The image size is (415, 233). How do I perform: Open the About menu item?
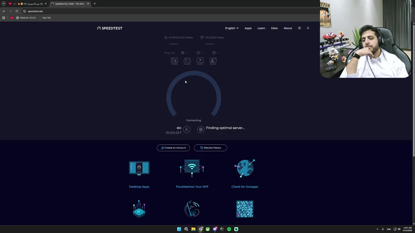pyautogui.click(x=288, y=28)
